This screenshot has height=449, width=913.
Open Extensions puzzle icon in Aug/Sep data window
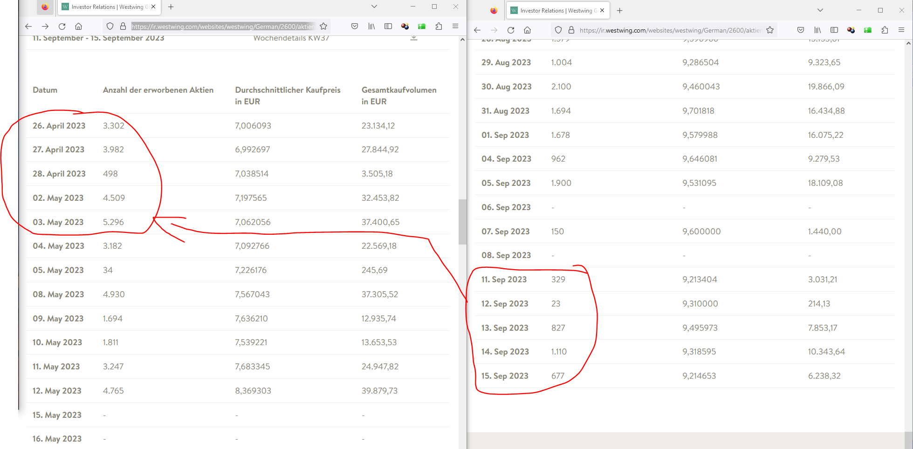[x=885, y=30]
